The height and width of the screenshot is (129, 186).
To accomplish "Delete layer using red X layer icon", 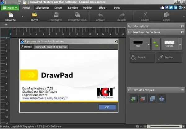I will (143, 98).
